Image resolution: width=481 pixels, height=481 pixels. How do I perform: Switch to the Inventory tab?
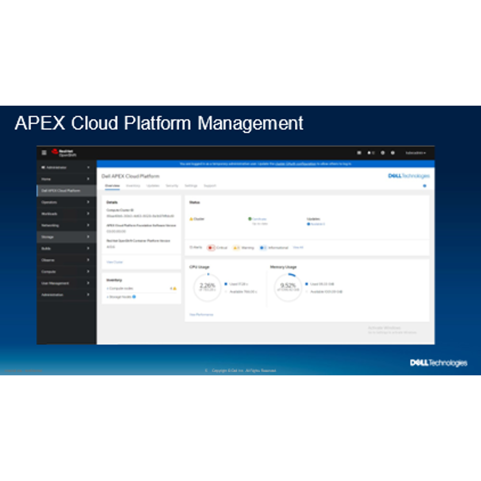point(134,186)
